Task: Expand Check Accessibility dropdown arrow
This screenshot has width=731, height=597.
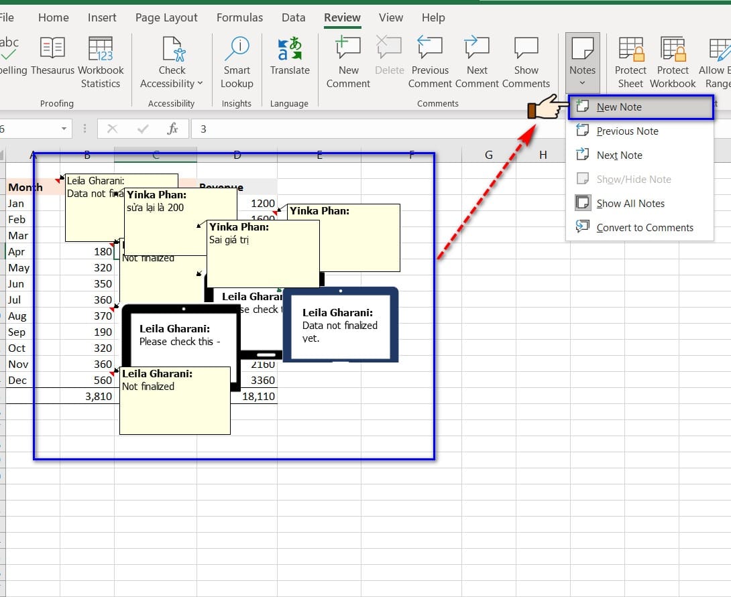Action: 200,83
